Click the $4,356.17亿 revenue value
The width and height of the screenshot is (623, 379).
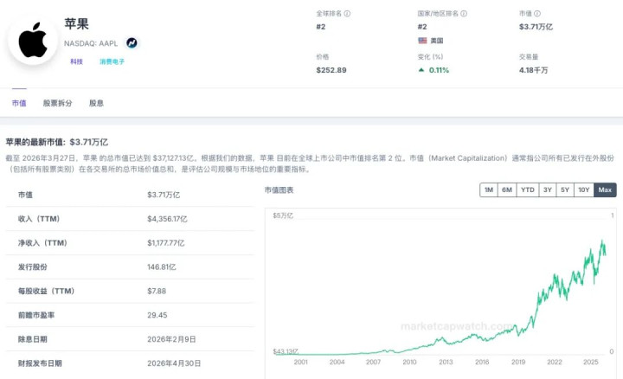click(167, 219)
